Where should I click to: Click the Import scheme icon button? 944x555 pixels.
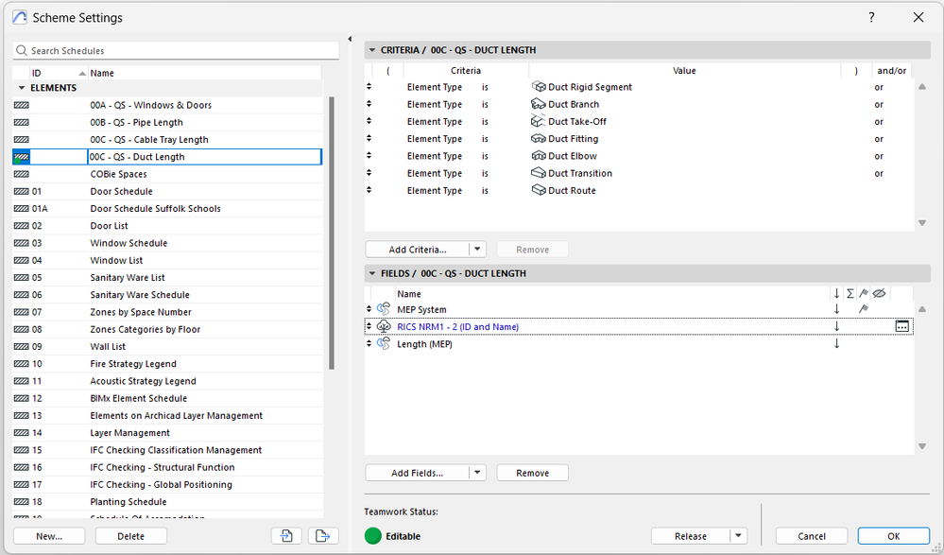pyautogui.click(x=286, y=536)
